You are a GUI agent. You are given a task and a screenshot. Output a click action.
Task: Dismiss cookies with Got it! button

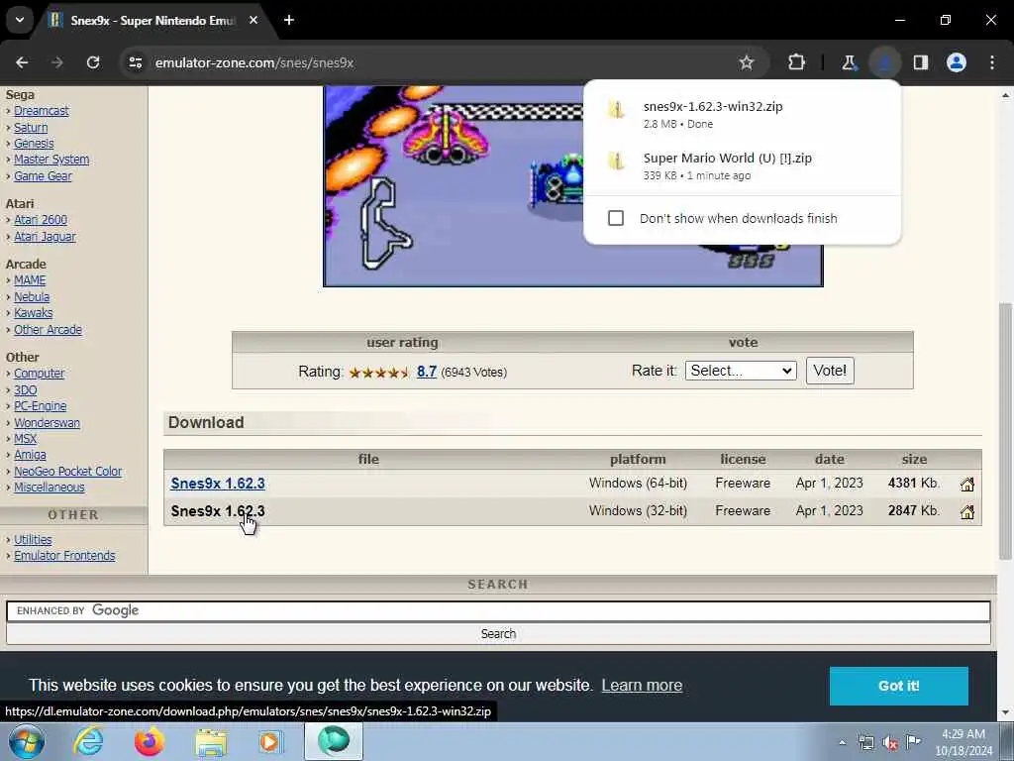coord(898,686)
